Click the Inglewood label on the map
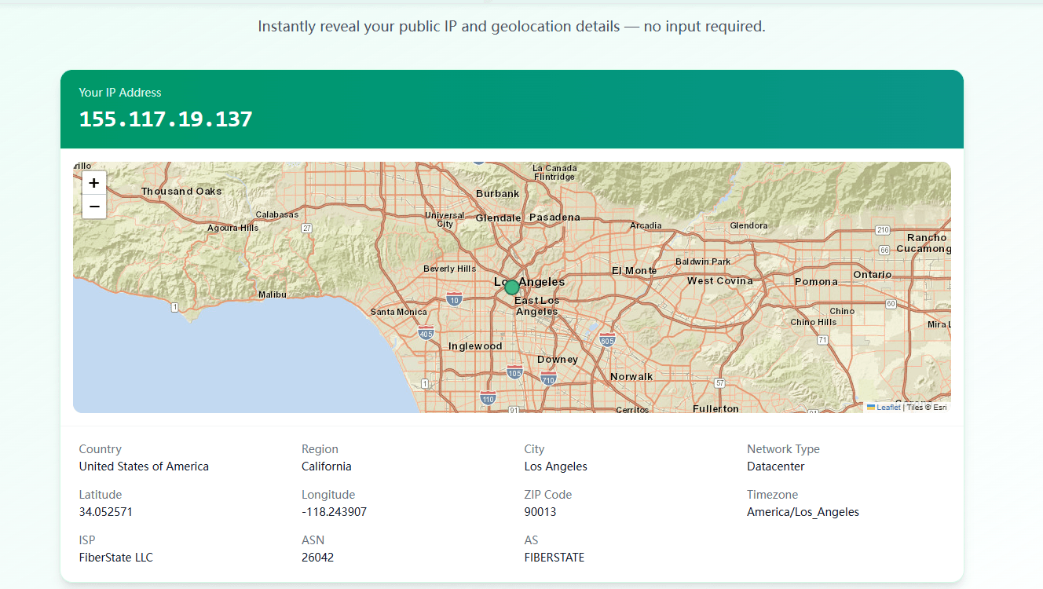Screen dimensions: 1043x589 (475, 346)
